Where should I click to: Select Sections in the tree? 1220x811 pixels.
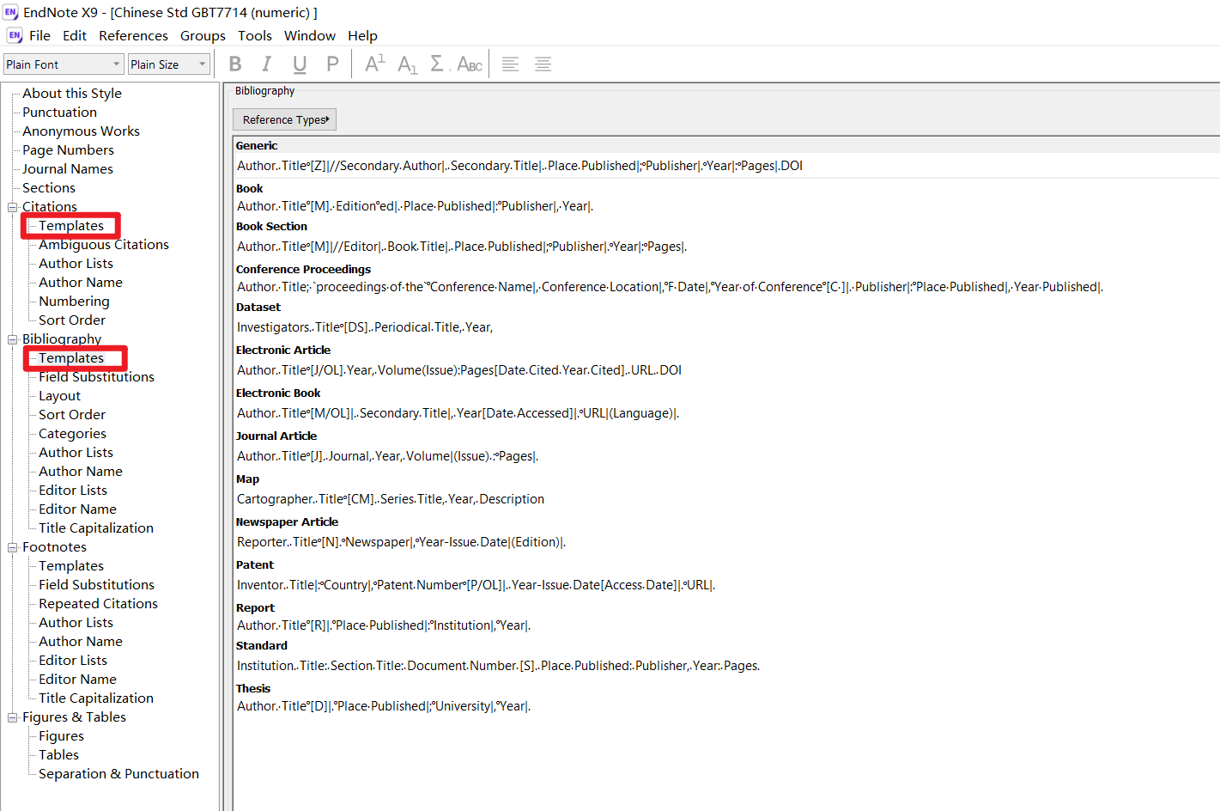tap(49, 187)
